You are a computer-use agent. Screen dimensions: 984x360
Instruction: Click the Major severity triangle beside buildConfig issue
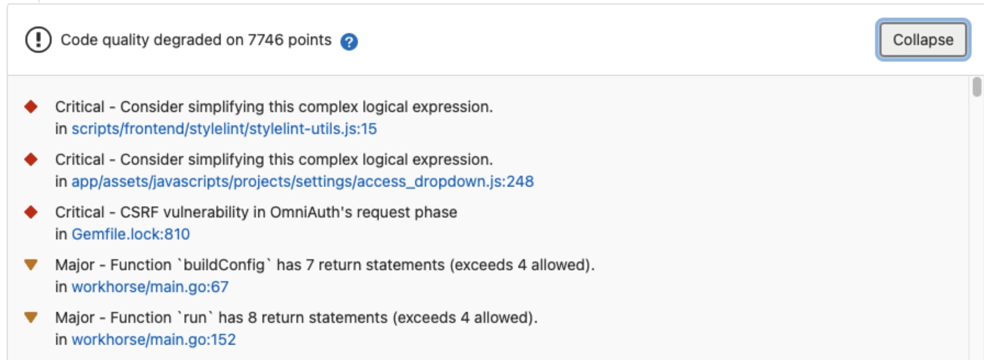31,264
